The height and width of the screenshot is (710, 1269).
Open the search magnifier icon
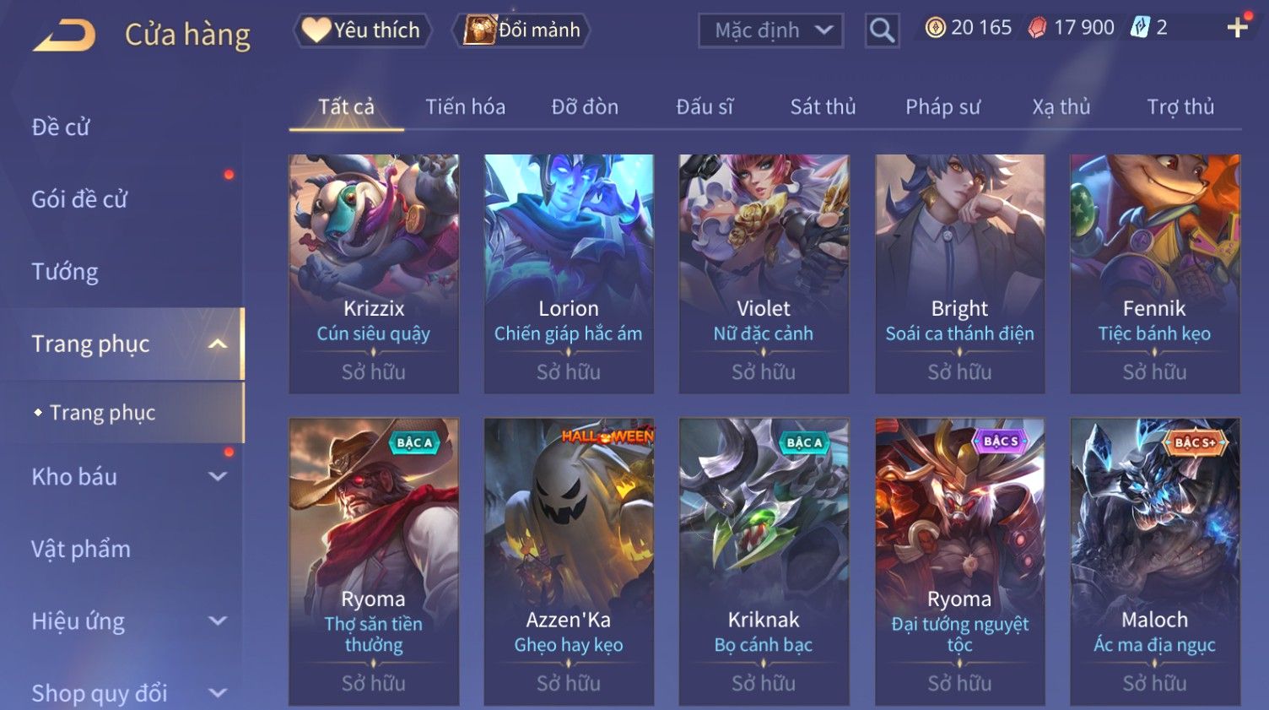(x=882, y=30)
